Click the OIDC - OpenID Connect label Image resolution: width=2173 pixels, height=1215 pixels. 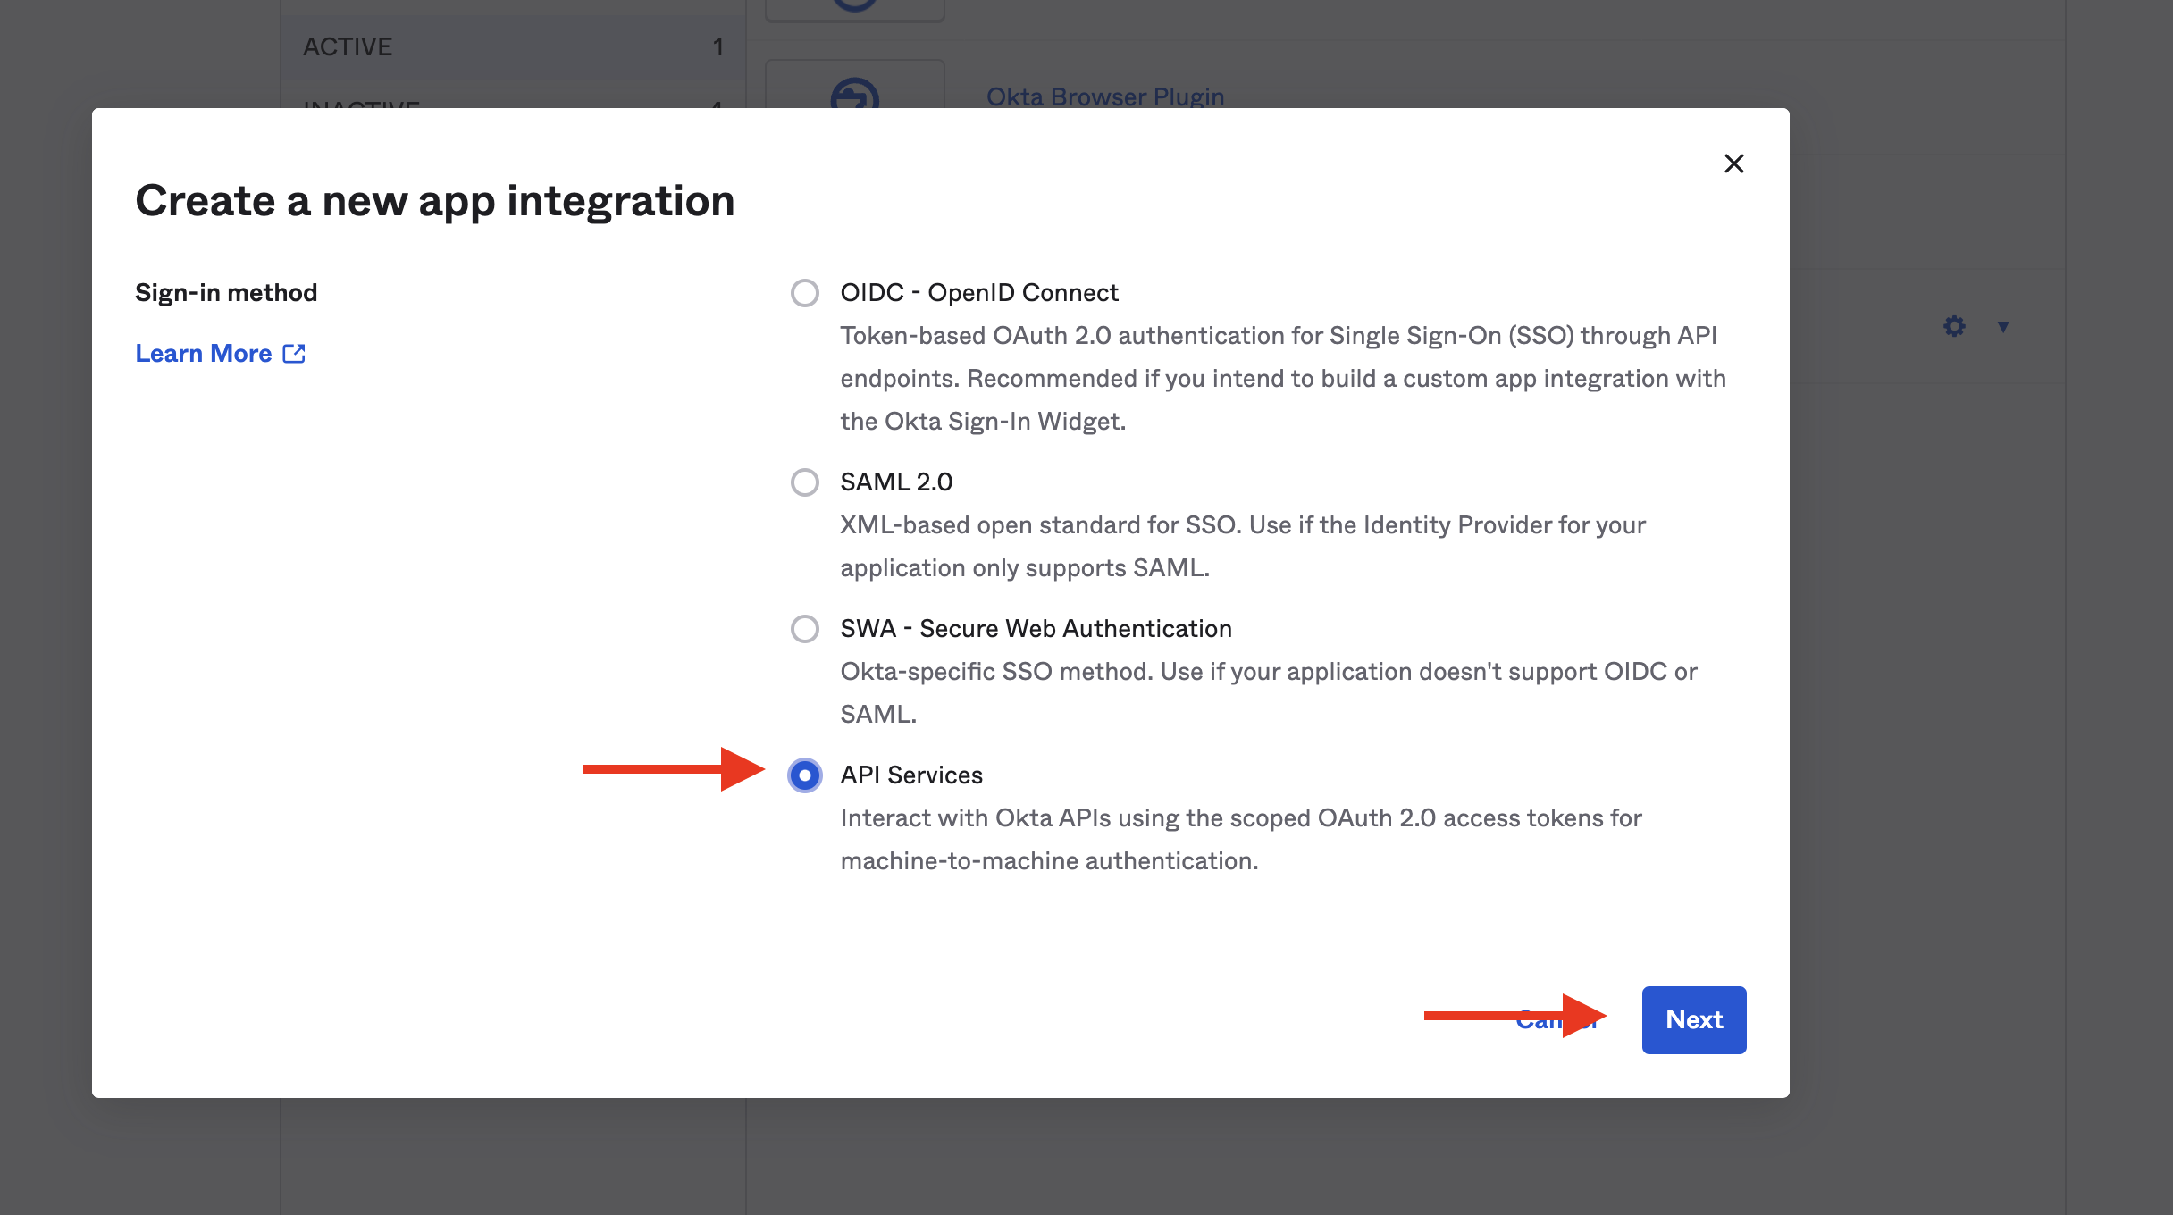pyautogui.click(x=978, y=293)
